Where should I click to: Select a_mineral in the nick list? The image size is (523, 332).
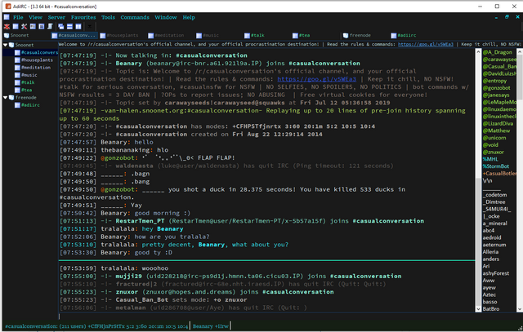tap(495, 224)
